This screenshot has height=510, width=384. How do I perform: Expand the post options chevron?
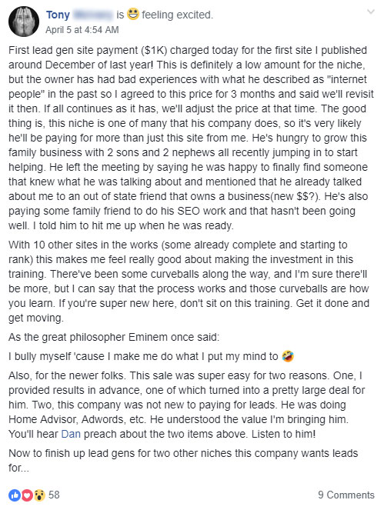coord(371,12)
